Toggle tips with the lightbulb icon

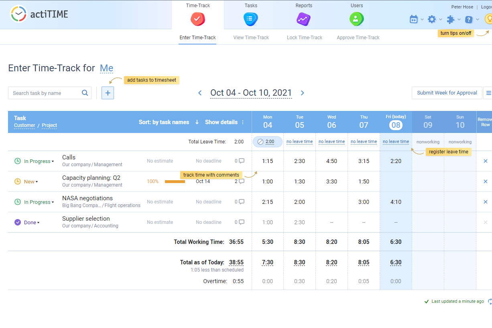click(x=488, y=19)
